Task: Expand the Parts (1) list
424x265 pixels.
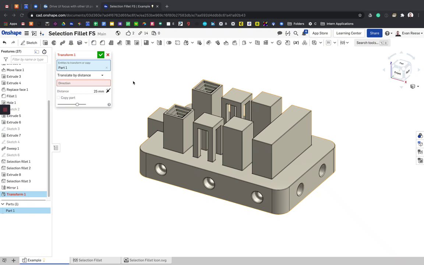Action: point(3,204)
